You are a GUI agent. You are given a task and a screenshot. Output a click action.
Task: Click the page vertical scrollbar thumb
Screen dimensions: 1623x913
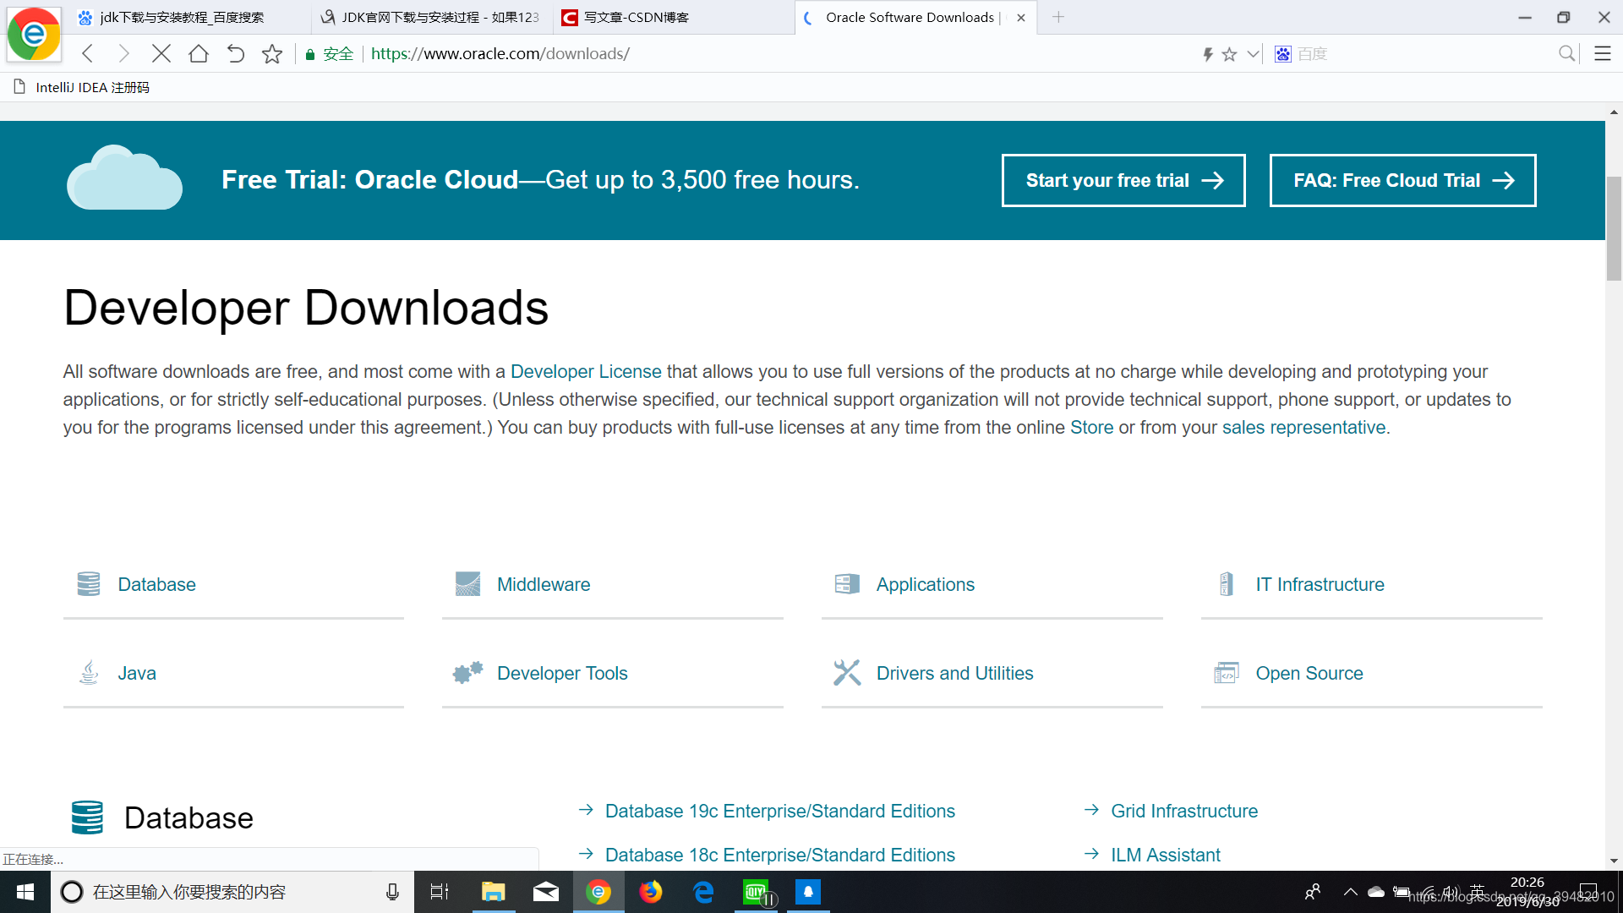pos(1614,228)
